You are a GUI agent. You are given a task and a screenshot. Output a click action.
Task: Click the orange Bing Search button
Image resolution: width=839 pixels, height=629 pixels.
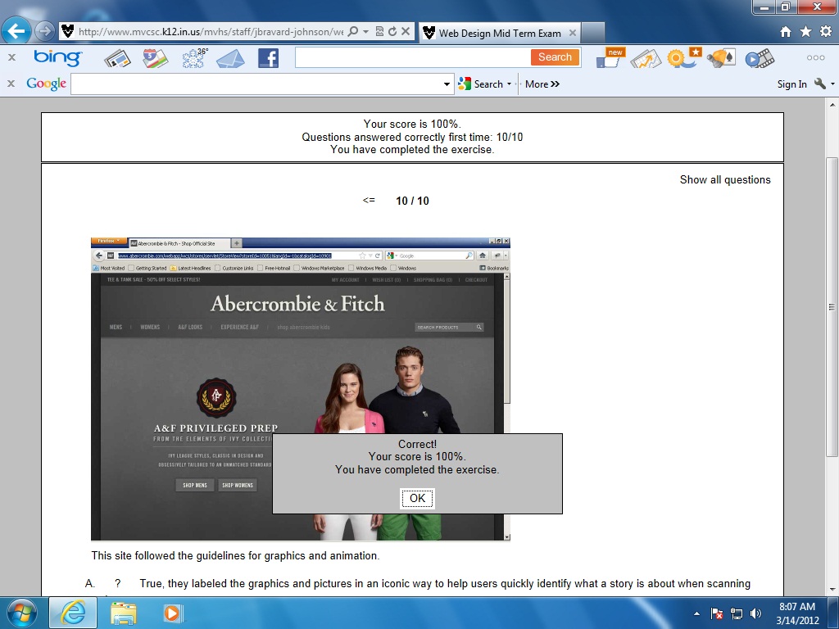[x=555, y=57]
